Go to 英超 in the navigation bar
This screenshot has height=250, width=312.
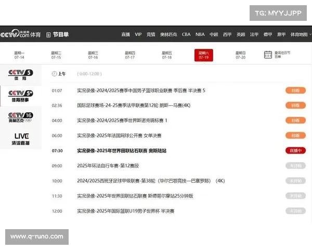pyautogui.click(x=241, y=35)
